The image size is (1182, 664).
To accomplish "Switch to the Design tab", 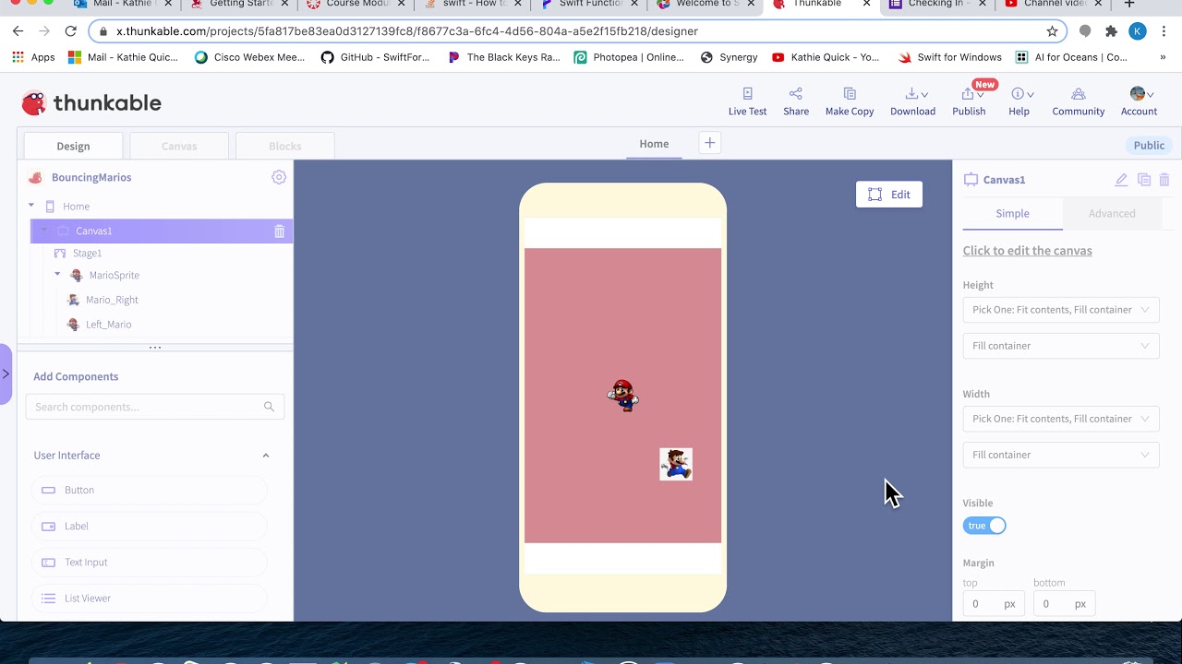I will (x=73, y=146).
